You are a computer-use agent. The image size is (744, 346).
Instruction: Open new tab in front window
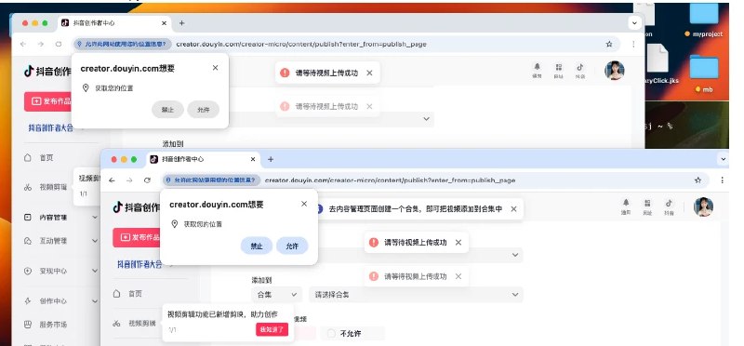coord(271,159)
